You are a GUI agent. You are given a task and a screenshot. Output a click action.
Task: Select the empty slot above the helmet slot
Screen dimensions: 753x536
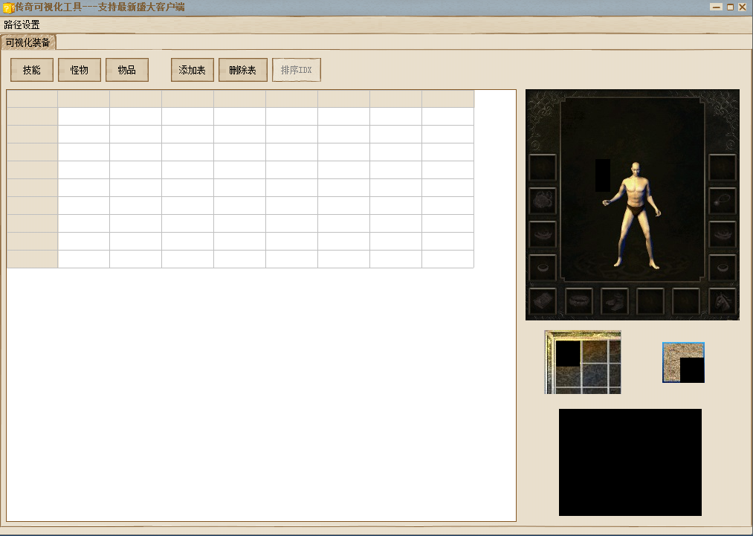[543, 167]
